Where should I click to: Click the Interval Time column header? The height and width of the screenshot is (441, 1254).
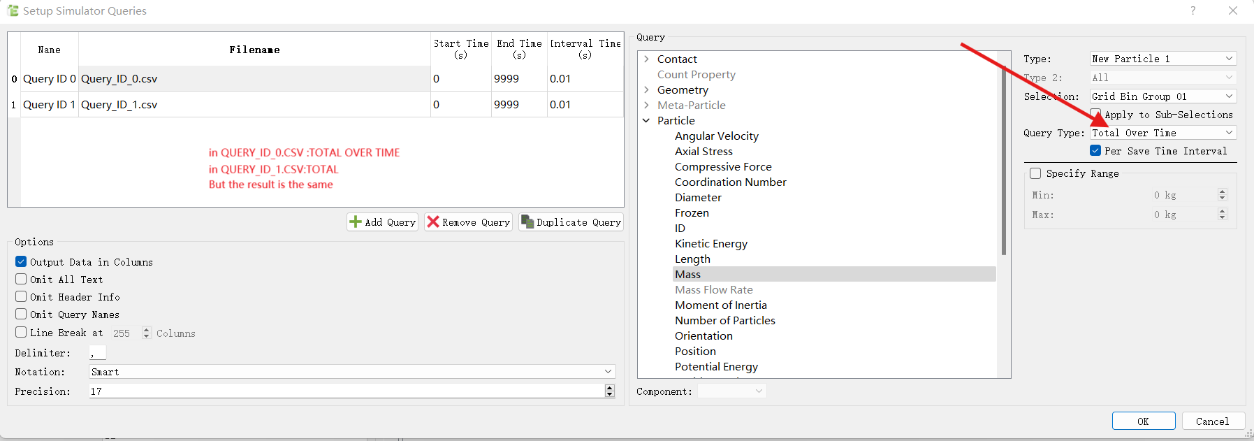pyautogui.click(x=585, y=50)
